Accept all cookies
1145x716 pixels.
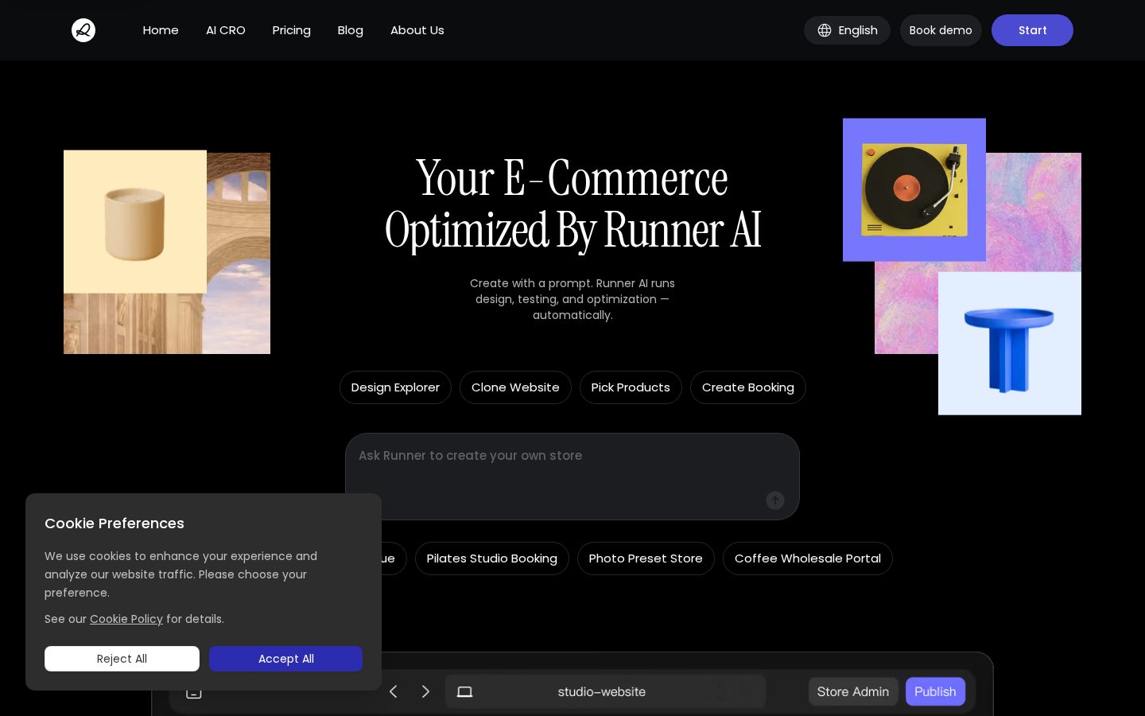pyautogui.click(x=286, y=659)
